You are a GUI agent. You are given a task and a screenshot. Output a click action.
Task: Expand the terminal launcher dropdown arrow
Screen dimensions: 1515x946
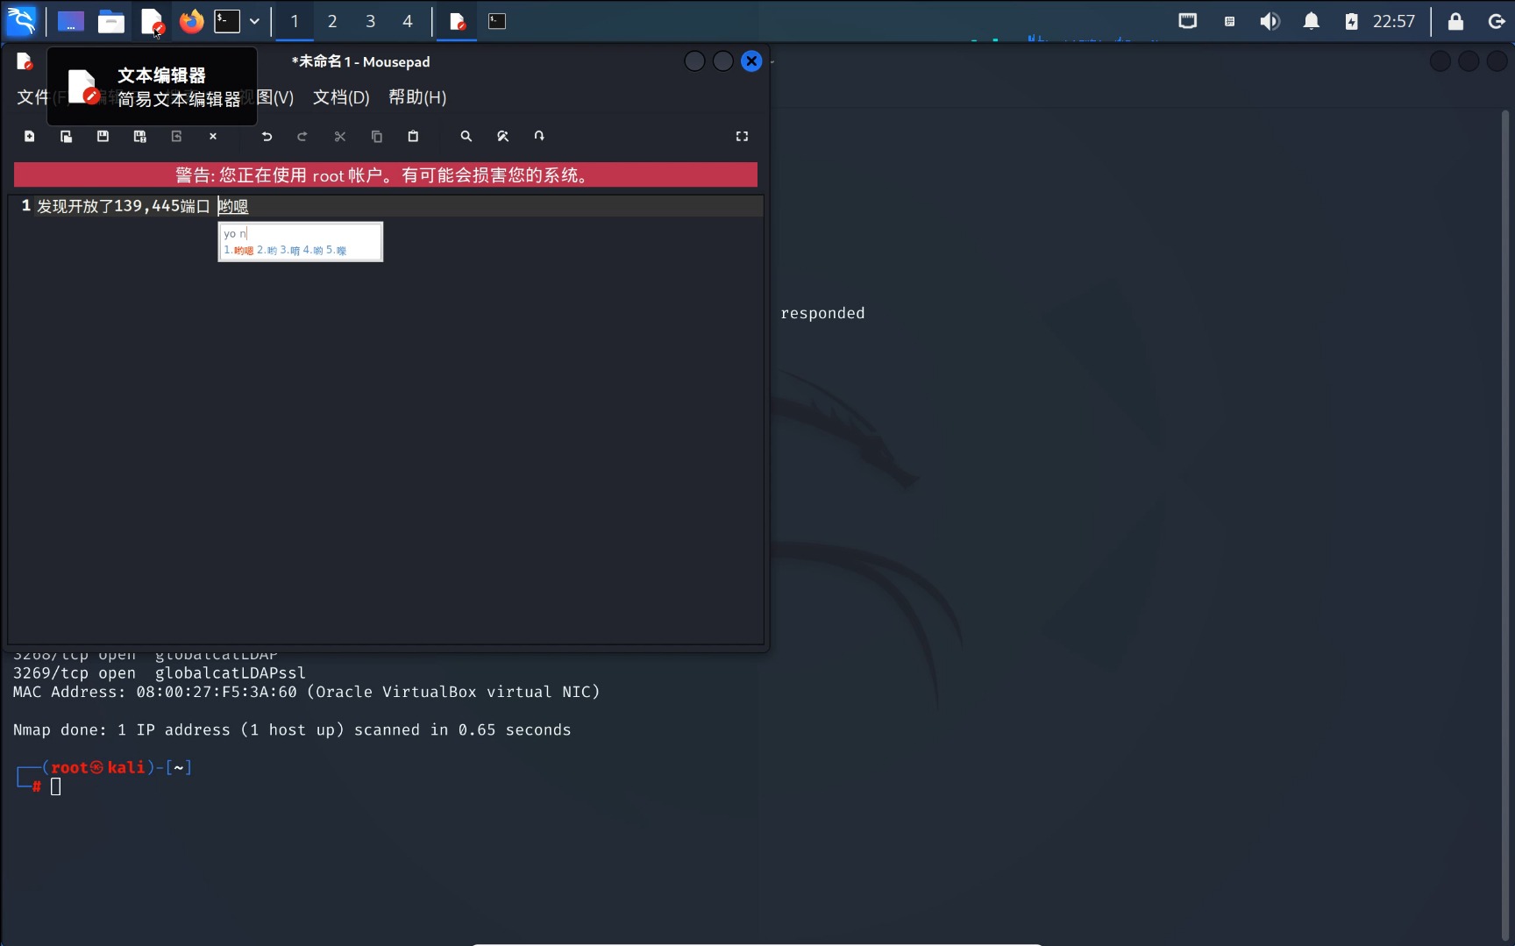254,21
